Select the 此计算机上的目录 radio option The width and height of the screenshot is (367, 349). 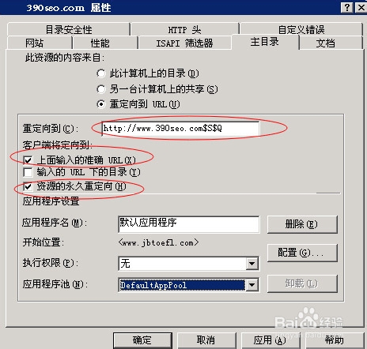[x=101, y=73]
